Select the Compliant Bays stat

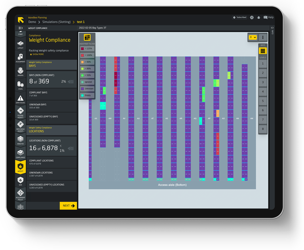click(x=51, y=94)
